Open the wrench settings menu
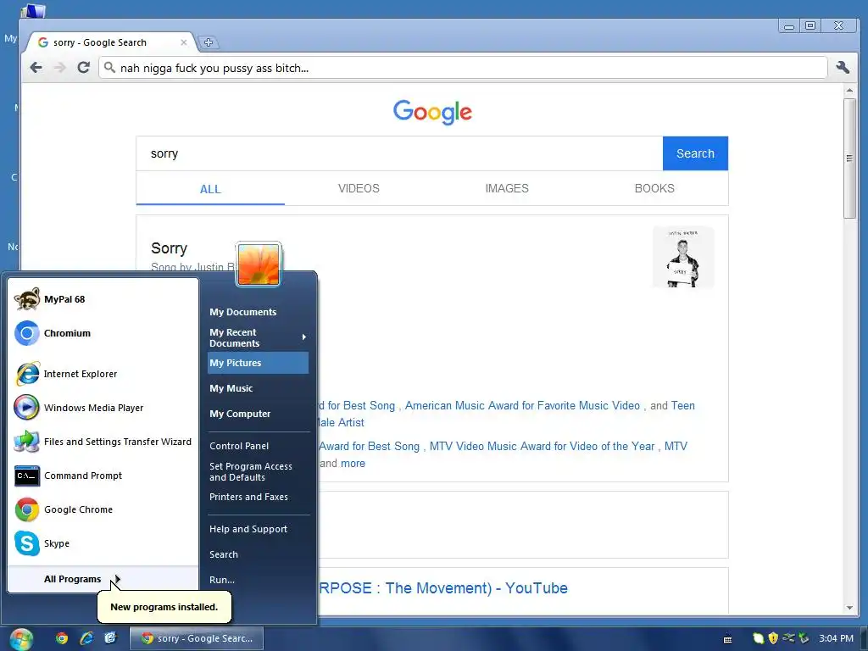The height and width of the screenshot is (651, 868). click(x=843, y=68)
